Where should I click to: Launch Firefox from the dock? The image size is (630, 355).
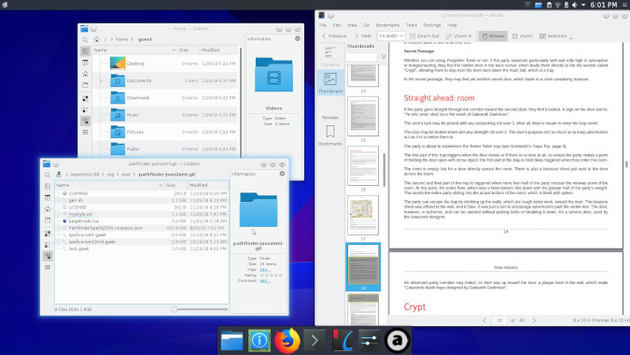(x=287, y=340)
